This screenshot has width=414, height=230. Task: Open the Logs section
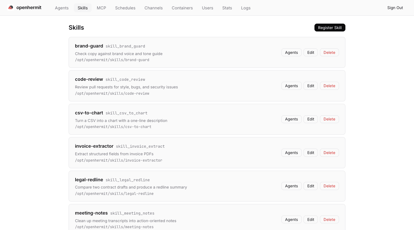(x=246, y=8)
